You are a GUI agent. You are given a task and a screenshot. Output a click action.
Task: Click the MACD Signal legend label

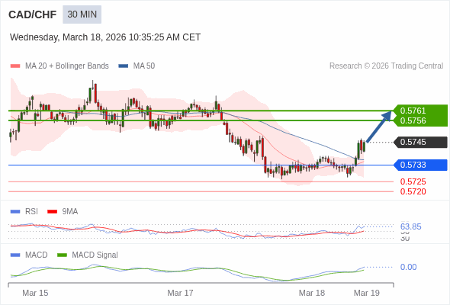click(x=95, y=255)
